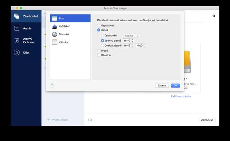This screenshot has width=230, height=141.
Task: Collapse the top backup list disclosure triangle
Action: 44,14
